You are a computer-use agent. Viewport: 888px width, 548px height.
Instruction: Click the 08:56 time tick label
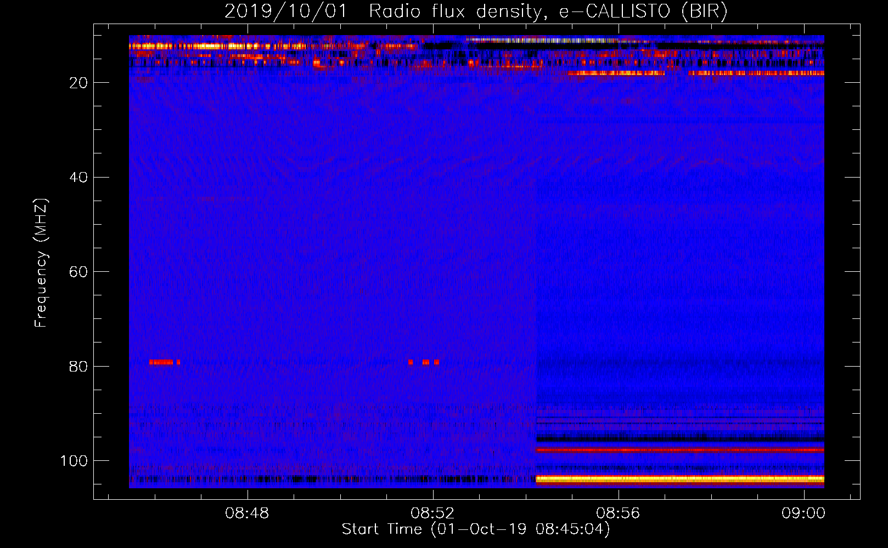point(618,513)
